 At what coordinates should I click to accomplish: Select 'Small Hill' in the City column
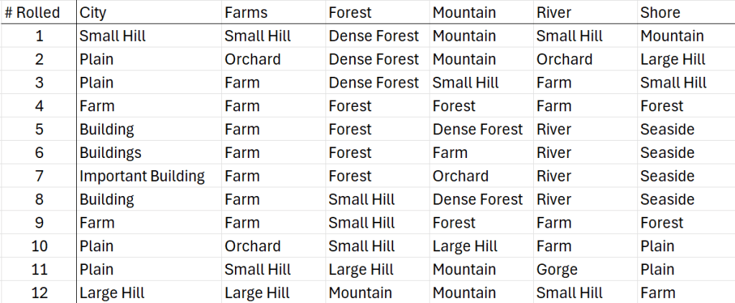(x=113, y=36)
